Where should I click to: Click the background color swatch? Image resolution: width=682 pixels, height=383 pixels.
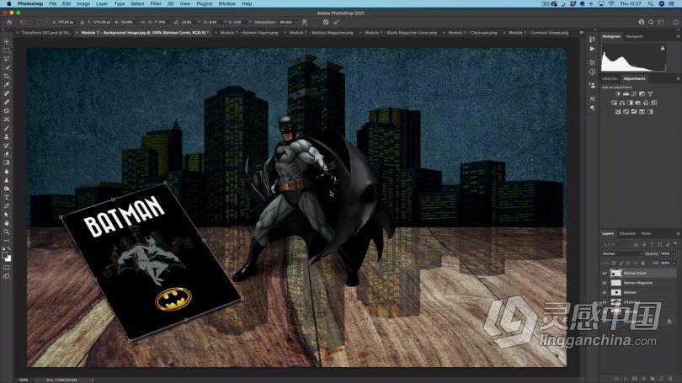(8, 258)
